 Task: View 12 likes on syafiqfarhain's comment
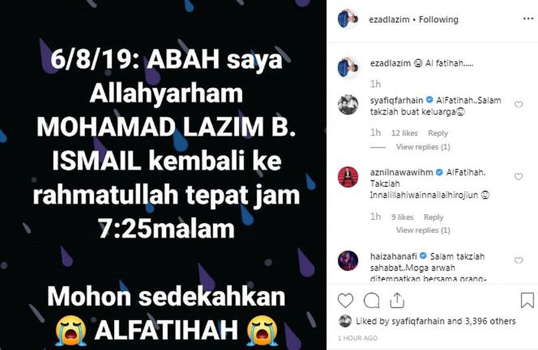coord(404,133)
